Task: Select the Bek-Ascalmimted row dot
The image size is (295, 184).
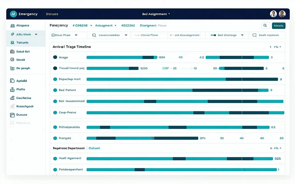Action: [x=55, y=102]
